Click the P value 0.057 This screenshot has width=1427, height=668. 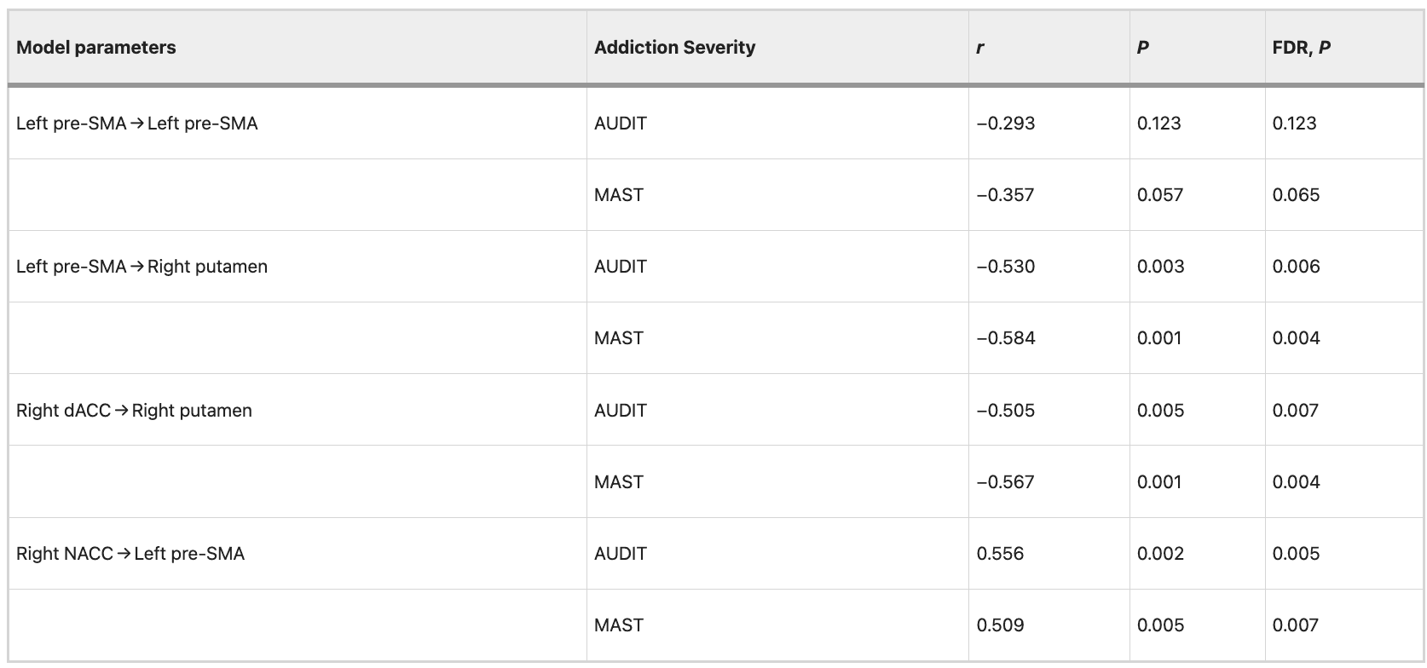tap(1159, 195)
